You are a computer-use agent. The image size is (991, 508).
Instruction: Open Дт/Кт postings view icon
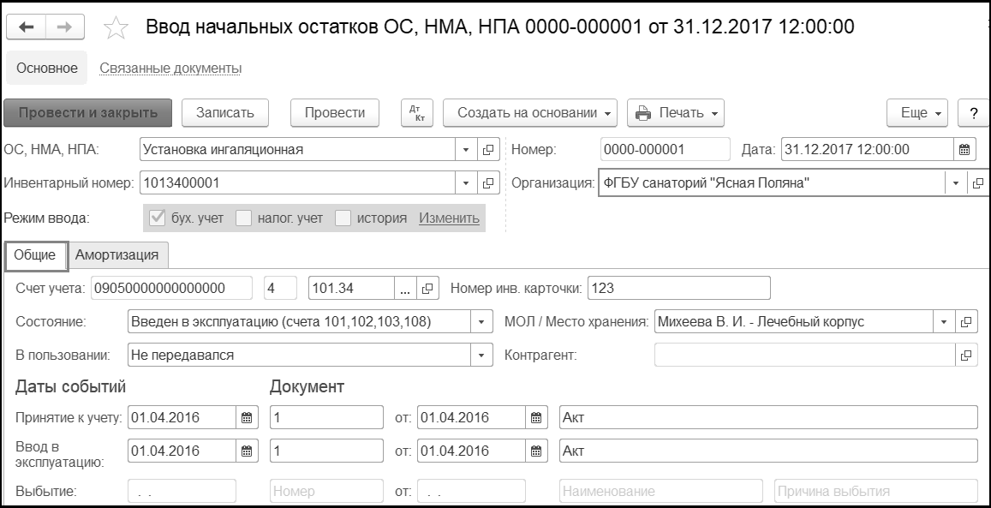(x=417, y=113)
